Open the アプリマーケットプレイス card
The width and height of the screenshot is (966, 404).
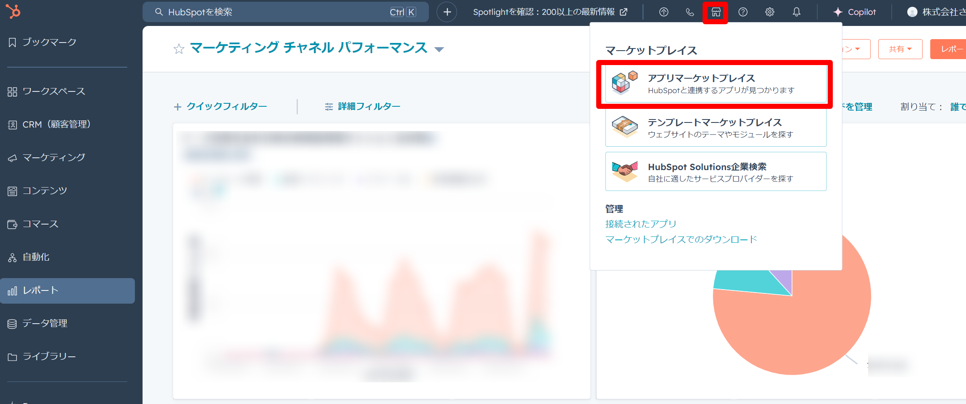point(716,83)
